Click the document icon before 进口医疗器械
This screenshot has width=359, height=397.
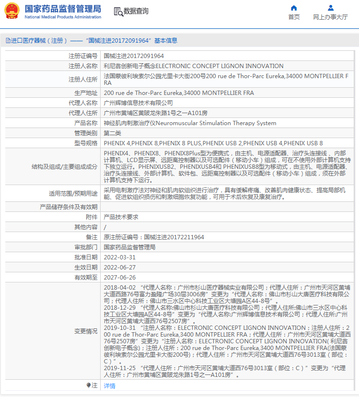(x=8, y=41)
